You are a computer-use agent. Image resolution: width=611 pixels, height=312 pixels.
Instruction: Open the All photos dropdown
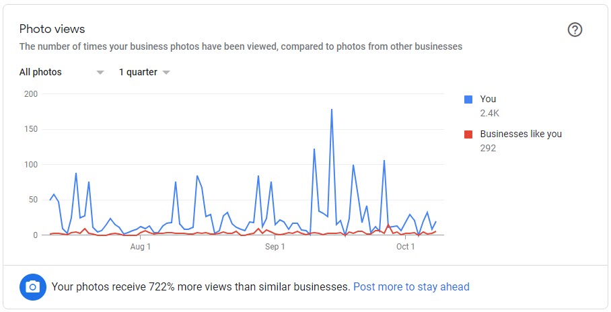(41, 72)
